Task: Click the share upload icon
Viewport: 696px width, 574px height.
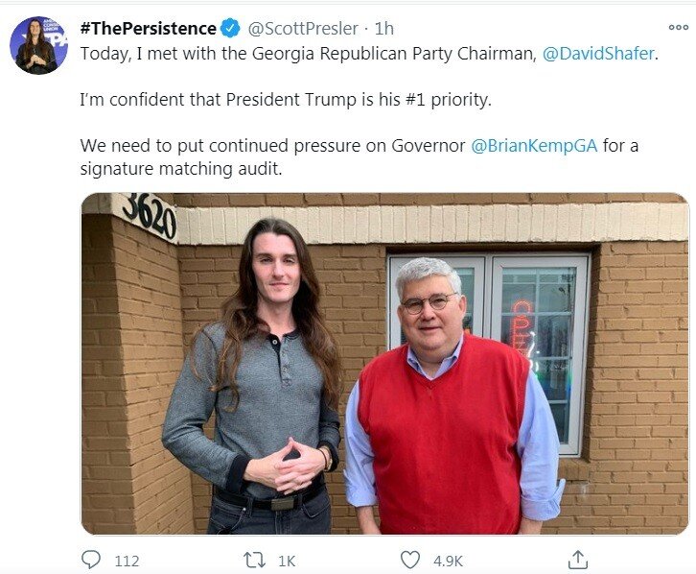Action: [x=577, y=560]
